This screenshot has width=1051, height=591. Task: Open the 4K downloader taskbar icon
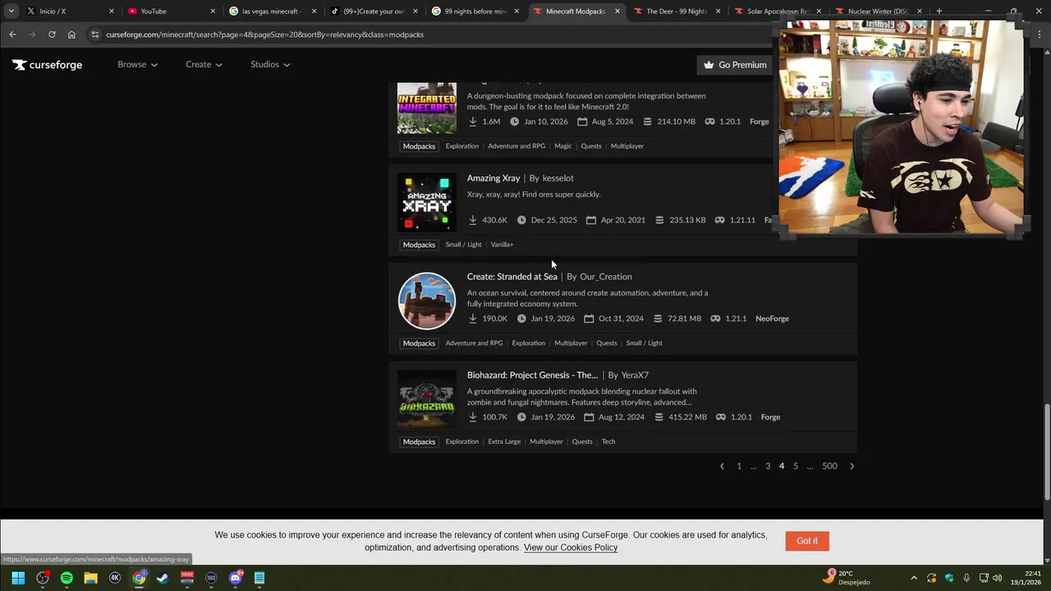point(115,578)
